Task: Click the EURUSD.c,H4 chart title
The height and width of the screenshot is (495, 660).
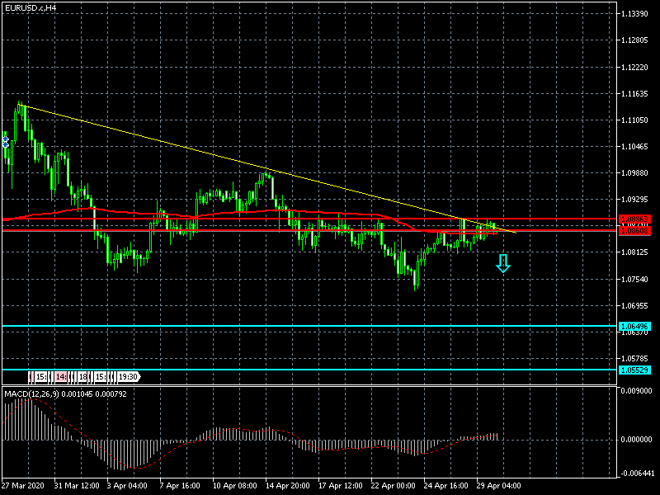Action: [x=31, y=7]
